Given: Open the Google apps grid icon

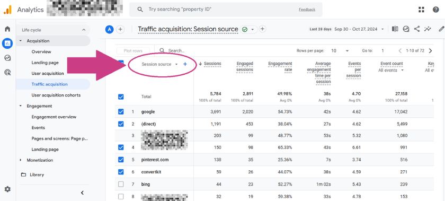Looking at the screenshot, I should [x=421, y=10].
